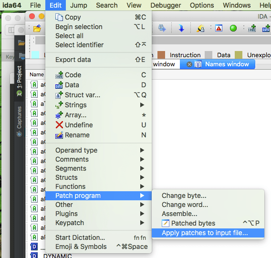Click the blue down arrow toolbar icon

pyautogui.click(x=181, y=28)
